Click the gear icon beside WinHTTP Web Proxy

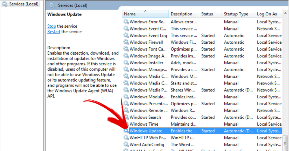(126, 137)
